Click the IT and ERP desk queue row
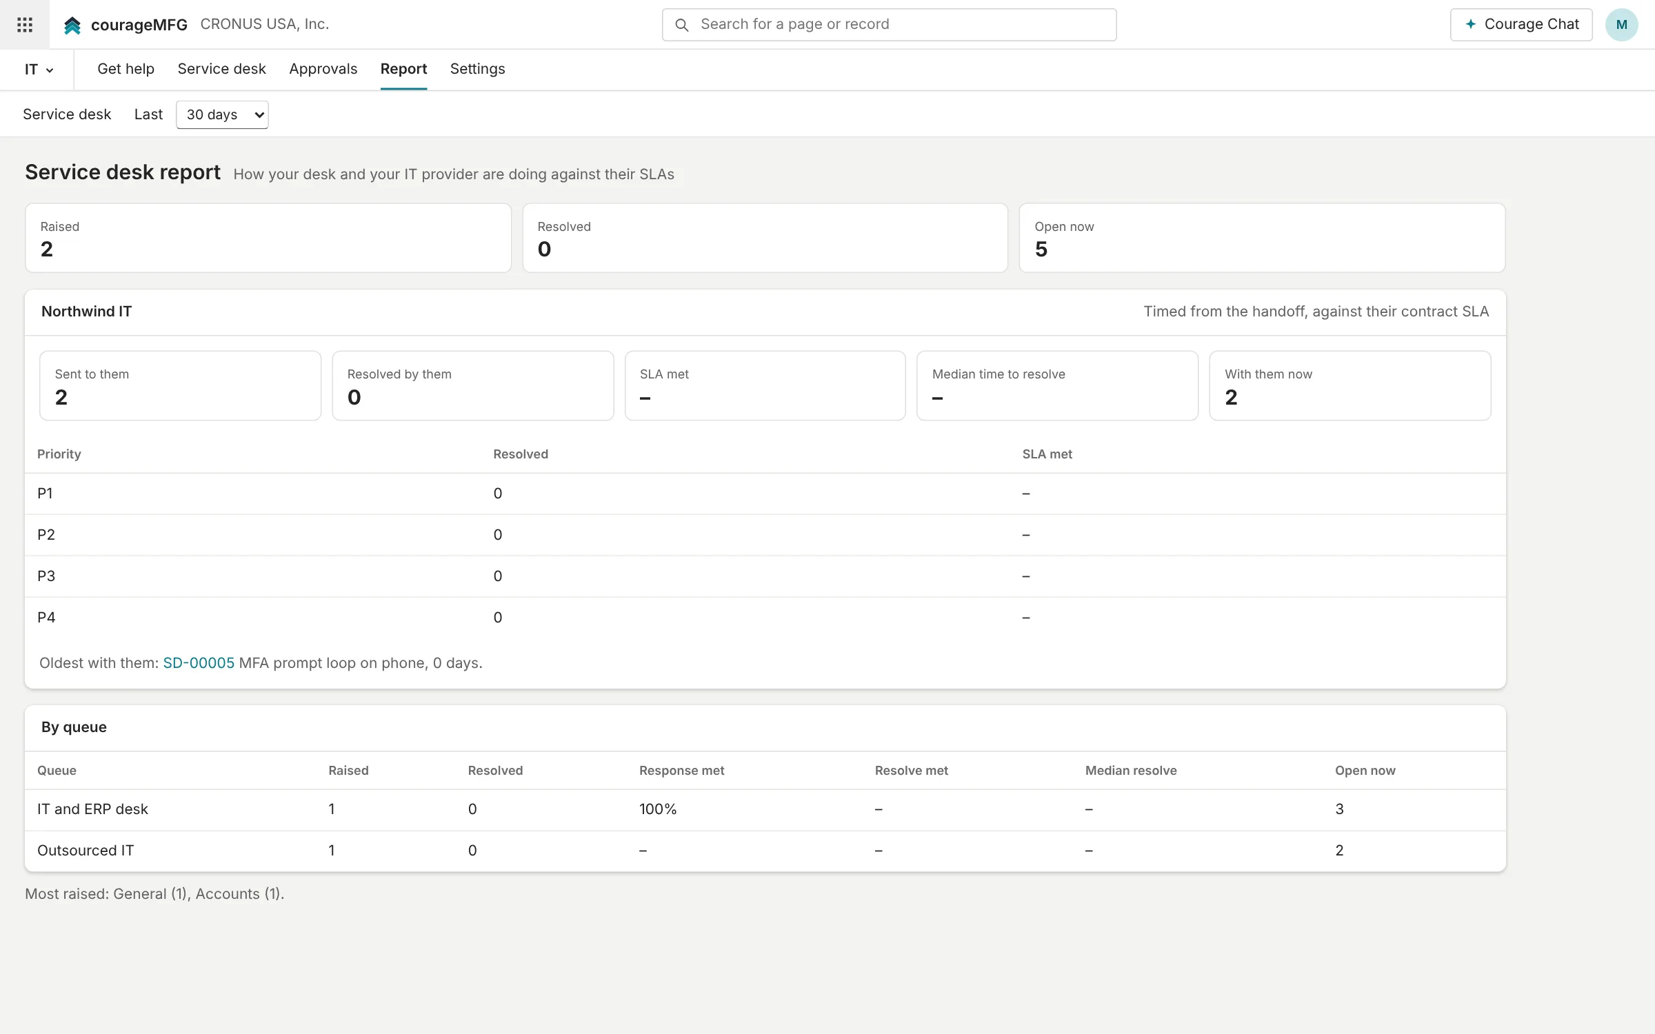Screen dimensions: 1655x1034 point(765,810)
